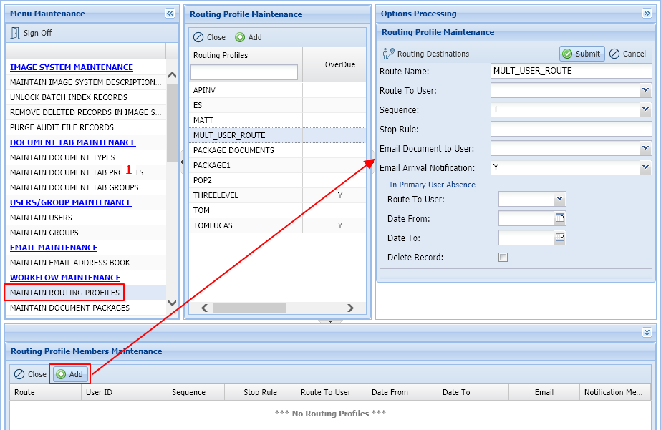Click Add in Routing Profile Members Maintenance
Screen dimensions: 661x430
pos(69,373)
